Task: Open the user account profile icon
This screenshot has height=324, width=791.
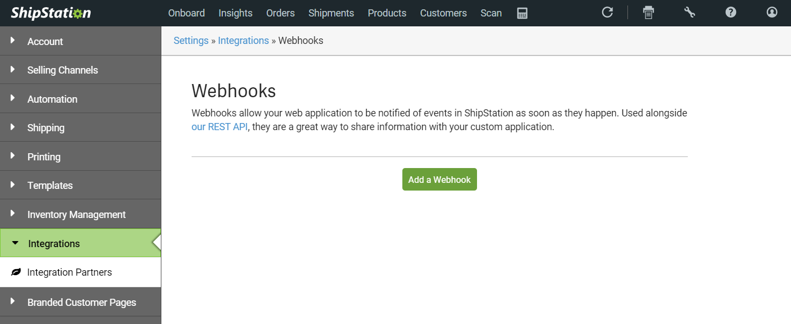Action: [772, 12]
